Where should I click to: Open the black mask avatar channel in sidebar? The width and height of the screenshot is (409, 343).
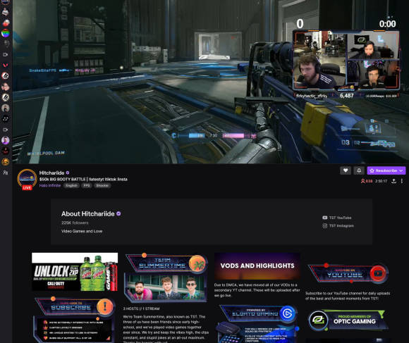point(6,119)
